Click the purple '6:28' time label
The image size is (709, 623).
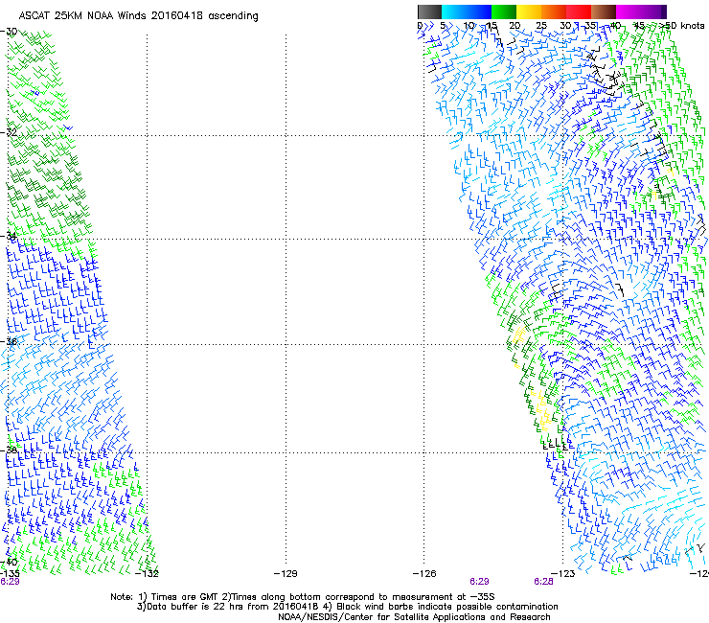click(543, 582)
